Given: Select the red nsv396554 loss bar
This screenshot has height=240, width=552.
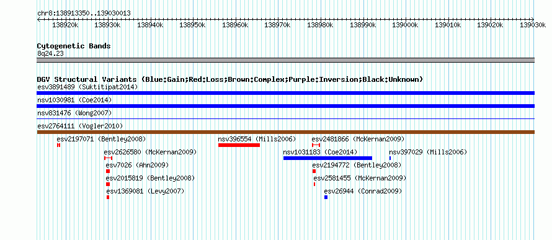Looking at the screenshot, I should coord(239,145).
